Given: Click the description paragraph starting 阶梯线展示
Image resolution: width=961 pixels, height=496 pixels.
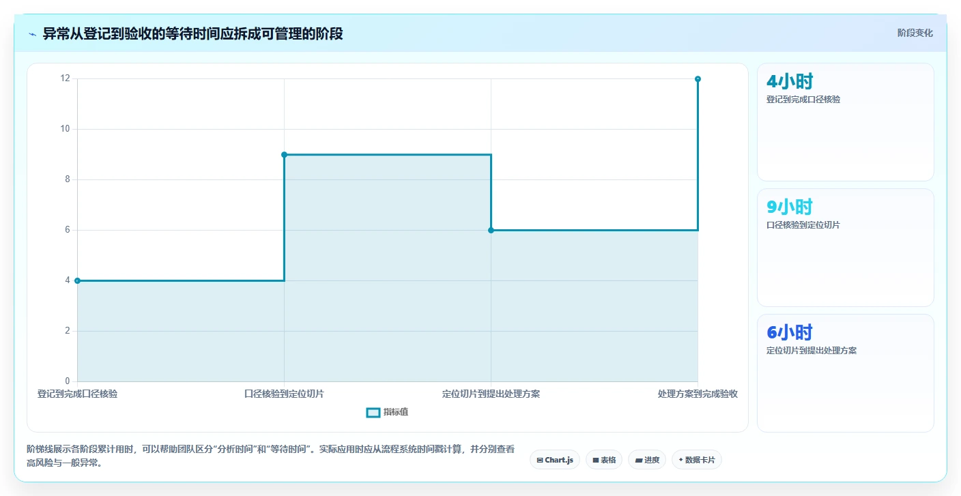Looking at the screenshot, I should [270, 456].
